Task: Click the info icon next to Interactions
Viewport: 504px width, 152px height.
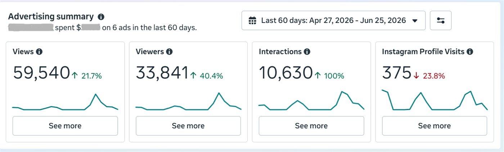Action: click(307, 52)
